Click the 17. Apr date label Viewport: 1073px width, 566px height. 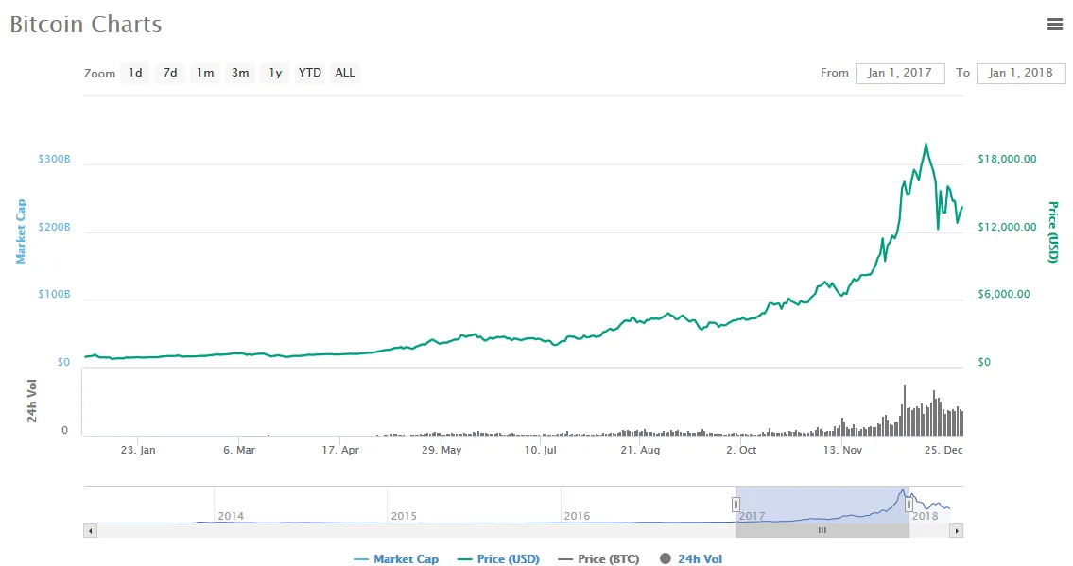[340, 450]
